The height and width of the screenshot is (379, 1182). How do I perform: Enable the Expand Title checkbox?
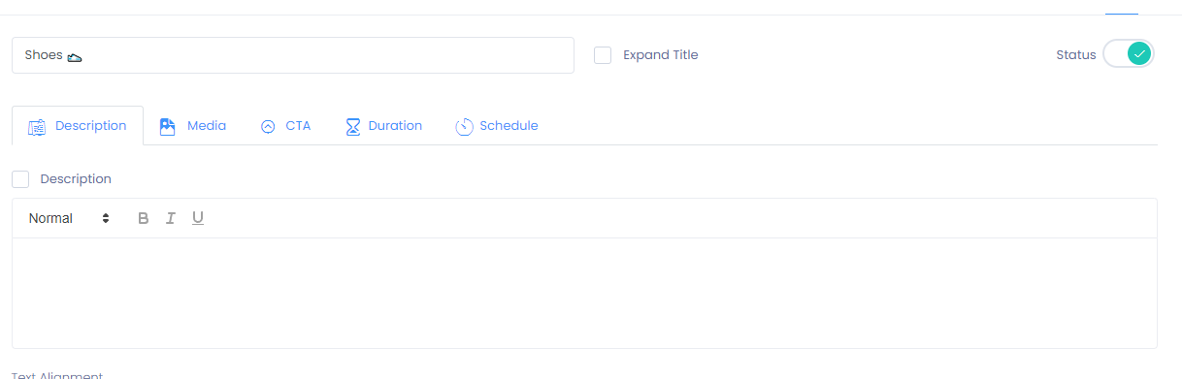coord(603,55)
